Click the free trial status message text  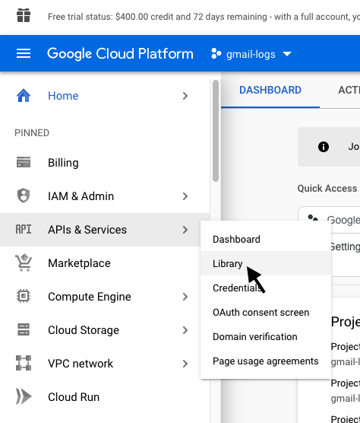coord(204,17)
